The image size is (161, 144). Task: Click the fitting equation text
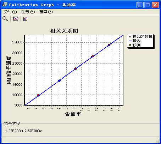coord(23,131)
